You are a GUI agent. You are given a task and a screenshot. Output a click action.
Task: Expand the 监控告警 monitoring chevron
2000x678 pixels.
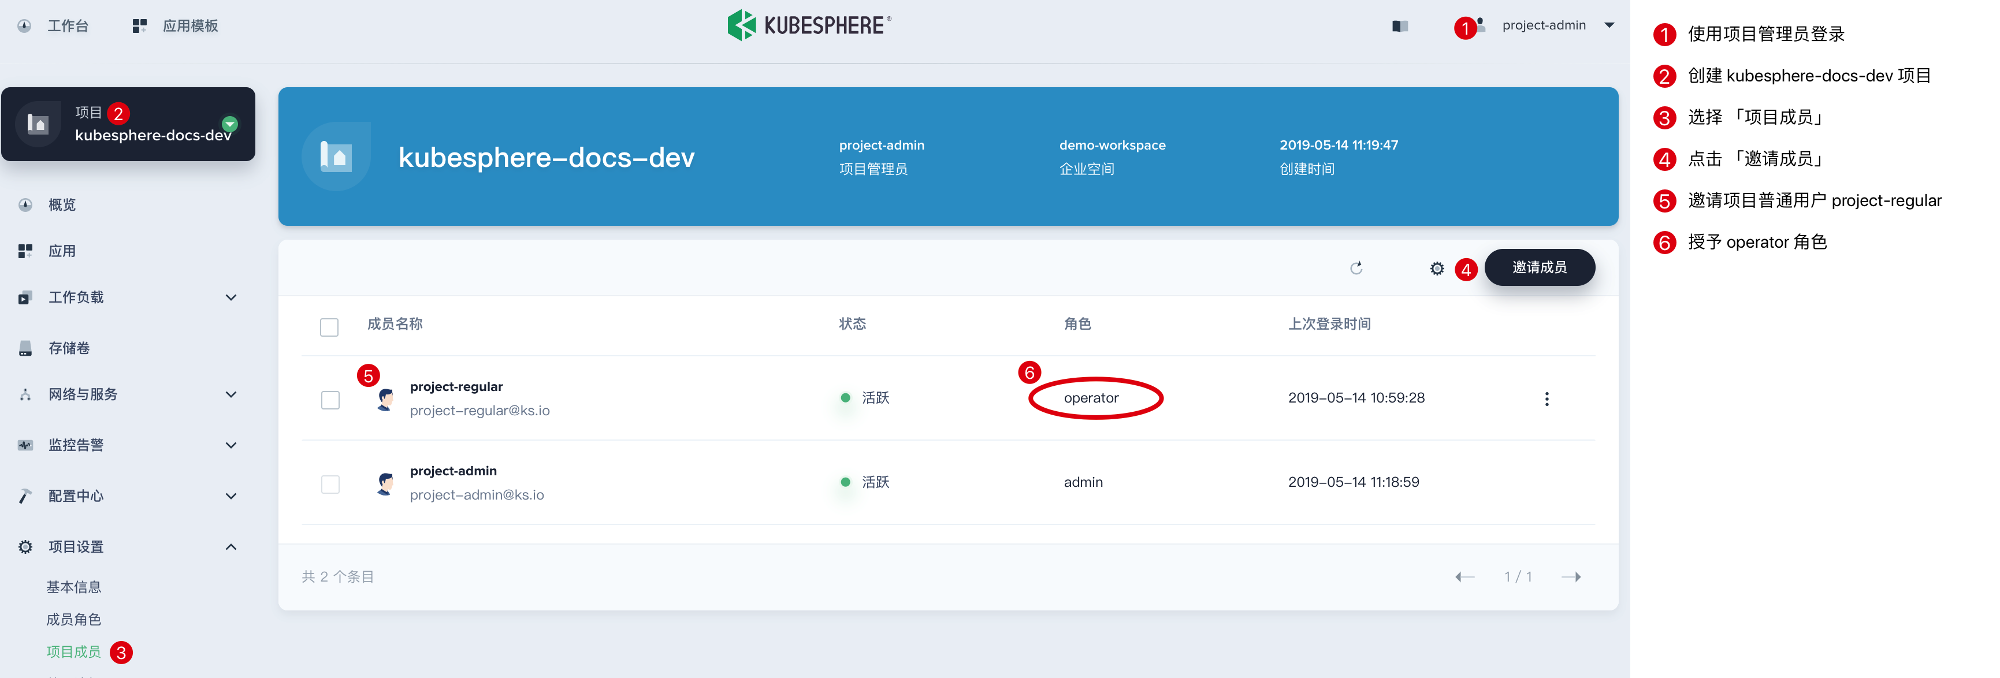[x=231, y=445]
